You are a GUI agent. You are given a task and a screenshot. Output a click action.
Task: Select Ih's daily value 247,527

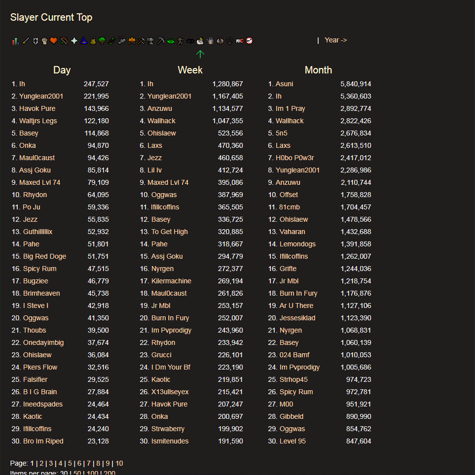click(96, 84)
